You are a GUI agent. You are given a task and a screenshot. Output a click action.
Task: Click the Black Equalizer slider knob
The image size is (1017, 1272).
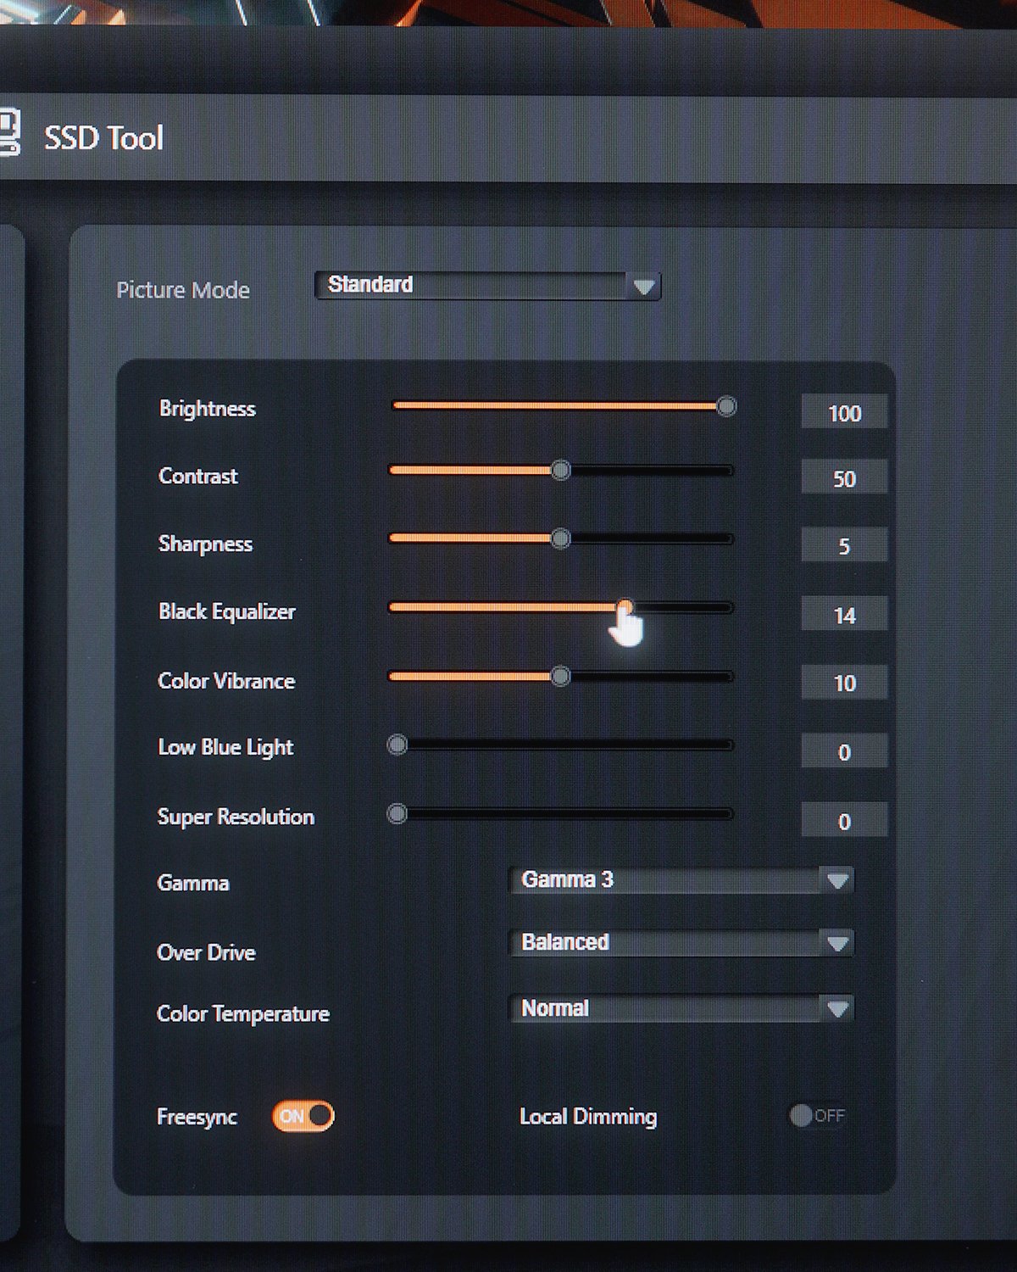click(x=625, y=606)
